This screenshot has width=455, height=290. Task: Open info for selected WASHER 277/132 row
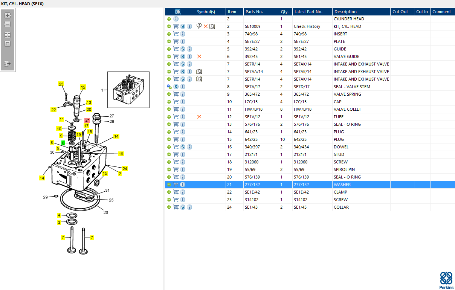coord(183,185)
